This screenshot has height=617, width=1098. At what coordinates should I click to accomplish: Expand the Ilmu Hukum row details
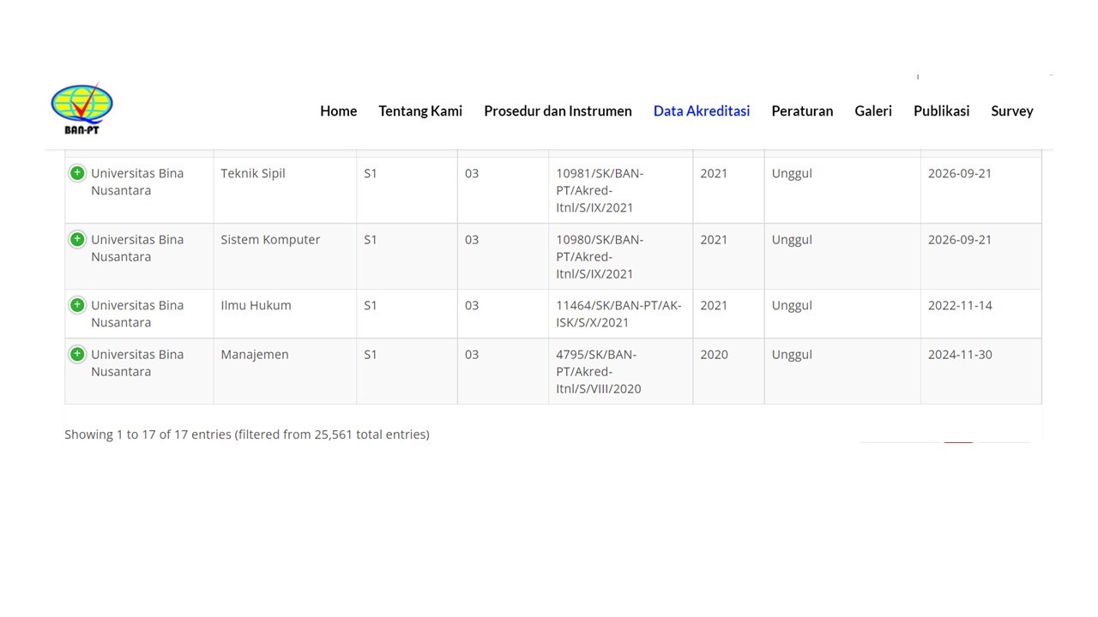[77, 305]
